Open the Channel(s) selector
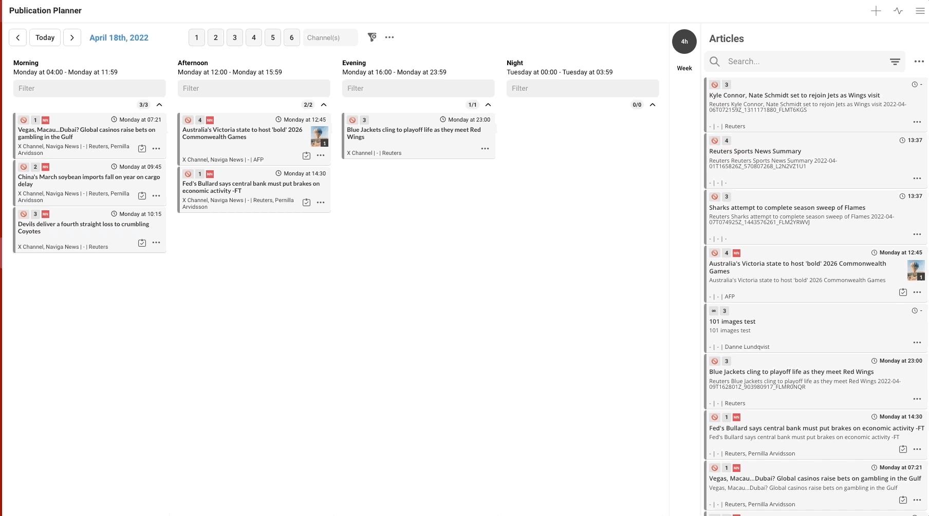The image size is (929, 516). click(330, 37)
